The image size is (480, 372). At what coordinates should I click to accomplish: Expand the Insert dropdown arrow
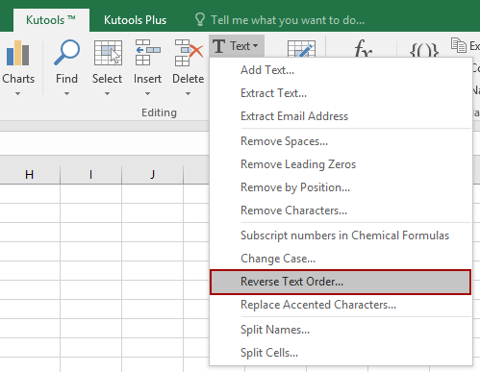pos(147,93)
